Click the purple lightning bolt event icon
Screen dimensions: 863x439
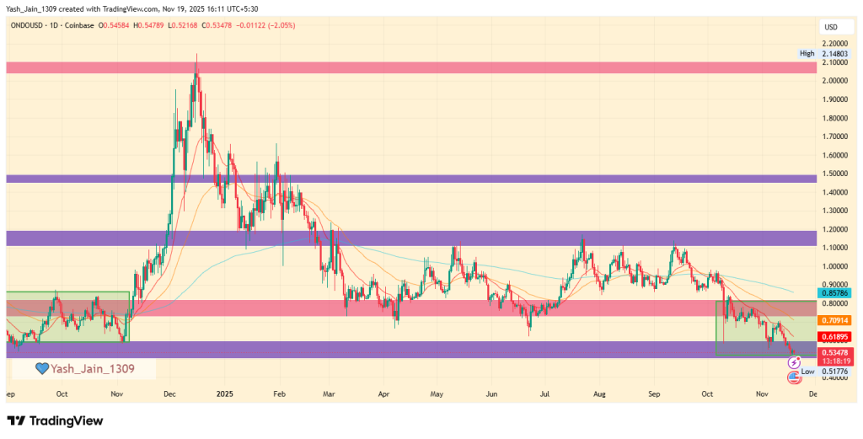(794, 362)
